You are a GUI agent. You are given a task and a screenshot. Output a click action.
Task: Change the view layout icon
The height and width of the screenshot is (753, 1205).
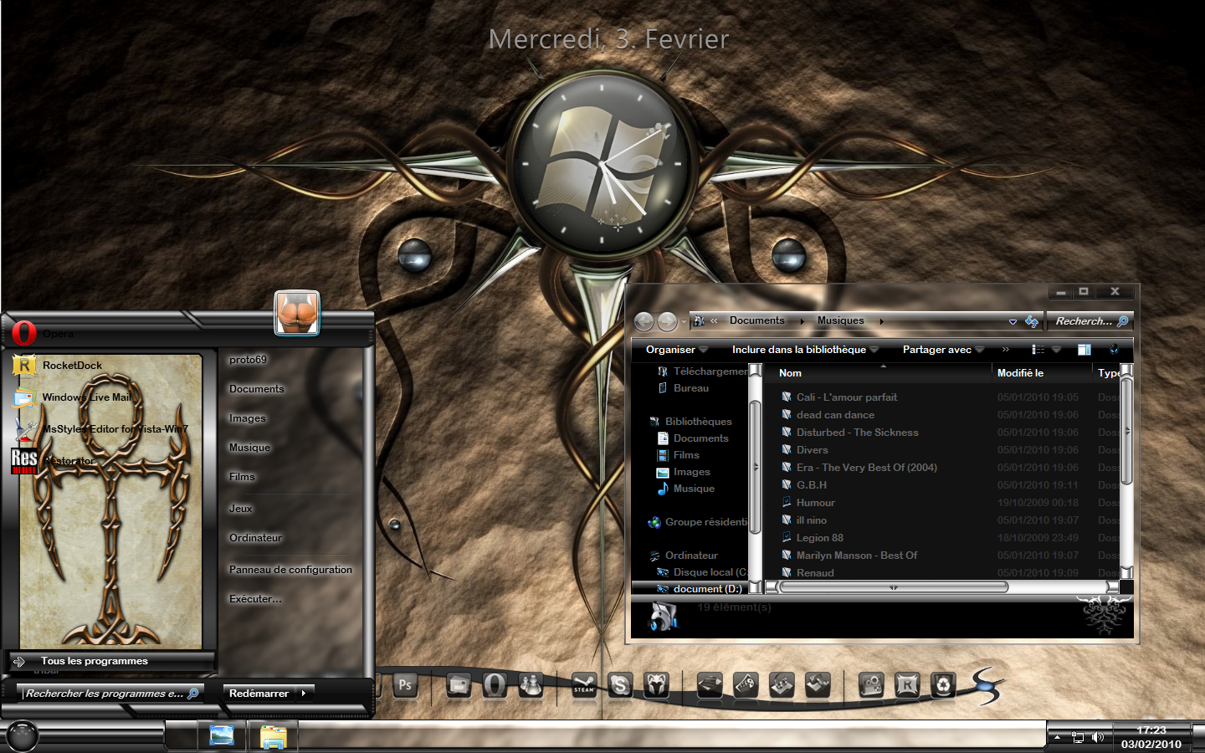tap(1038, 350)
